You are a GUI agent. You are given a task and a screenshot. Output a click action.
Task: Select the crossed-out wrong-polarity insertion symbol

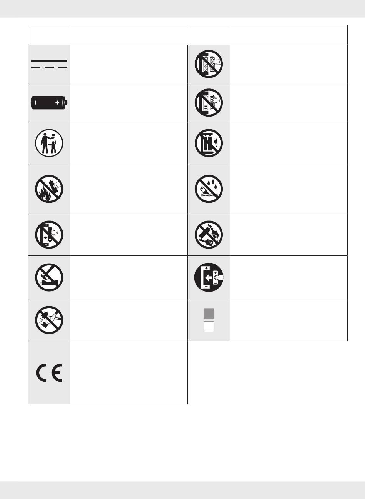(x=49, y=235)
